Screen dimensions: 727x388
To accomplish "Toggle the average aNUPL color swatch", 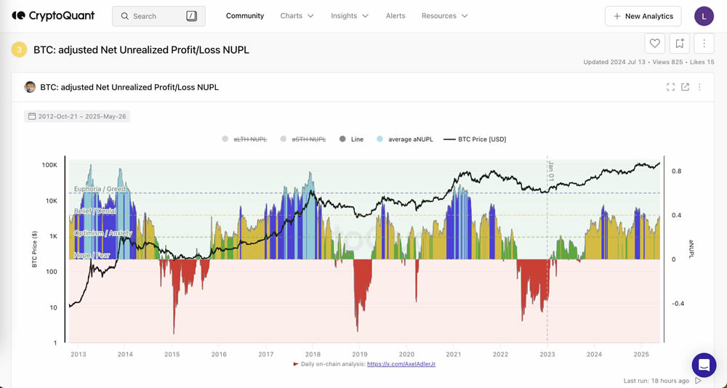I will (380, 139).
